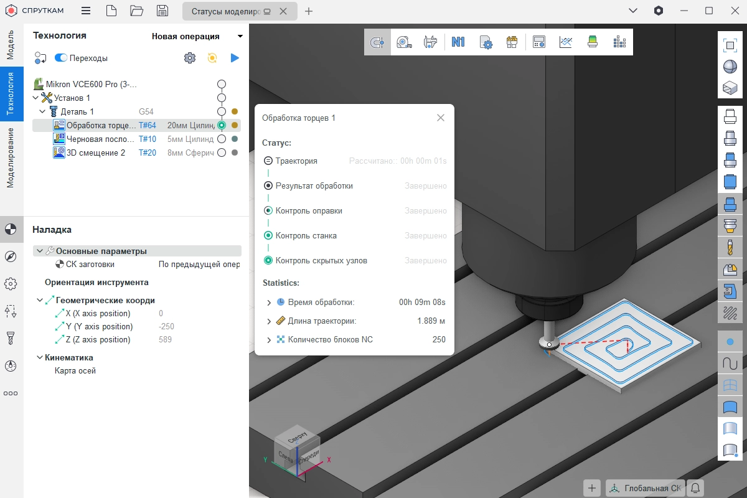
Task: Collapse the Основные параметры section
Action: 40,251
